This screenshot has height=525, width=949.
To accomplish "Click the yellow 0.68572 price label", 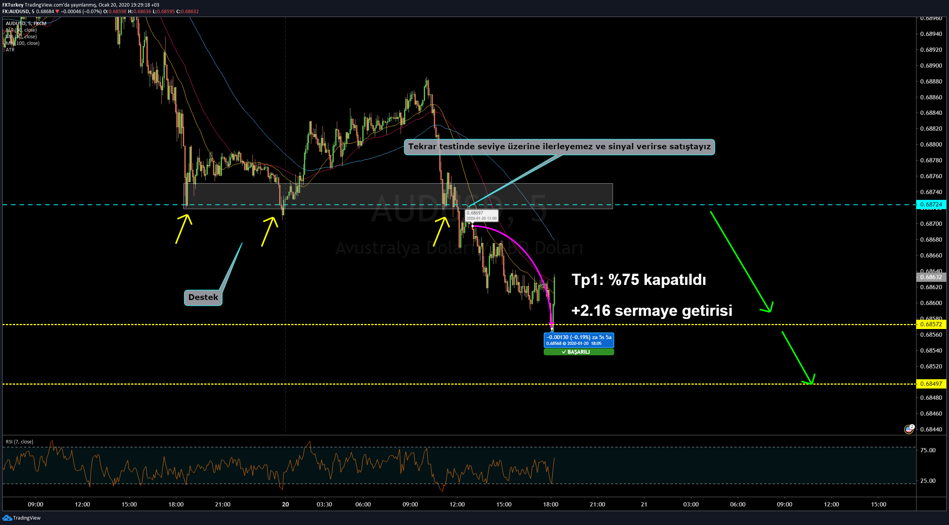I will click(931, 324).
